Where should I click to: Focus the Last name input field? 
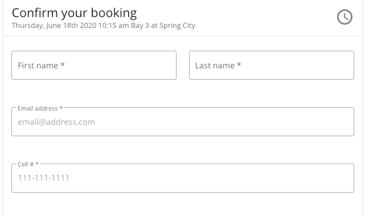(272, 65)
